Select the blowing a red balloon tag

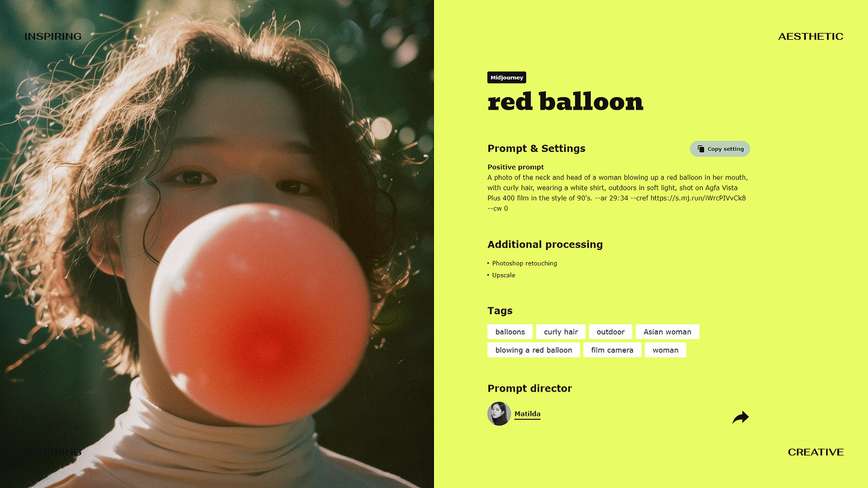click(533, 350)
